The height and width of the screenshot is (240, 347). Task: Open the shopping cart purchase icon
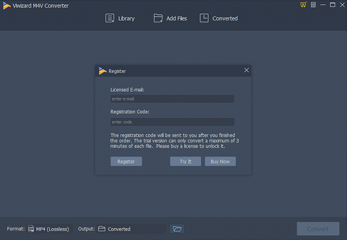pos(303,5)
